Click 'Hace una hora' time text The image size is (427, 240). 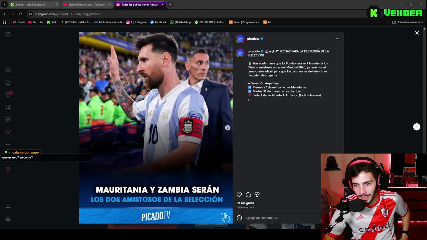(x=245, y=207)
